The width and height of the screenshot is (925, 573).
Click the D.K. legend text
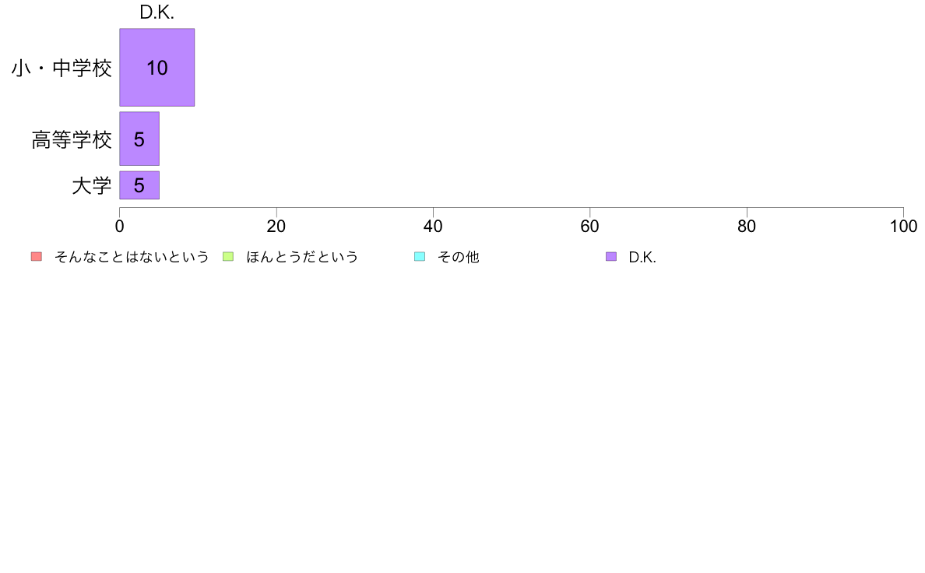pyautogui.click(x=642, y=257)
